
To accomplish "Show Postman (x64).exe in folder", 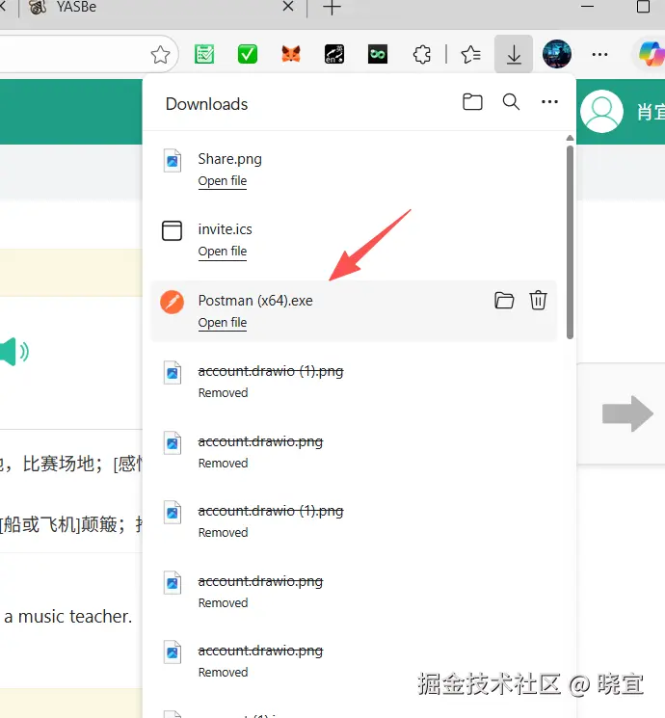I will [504, 301].
